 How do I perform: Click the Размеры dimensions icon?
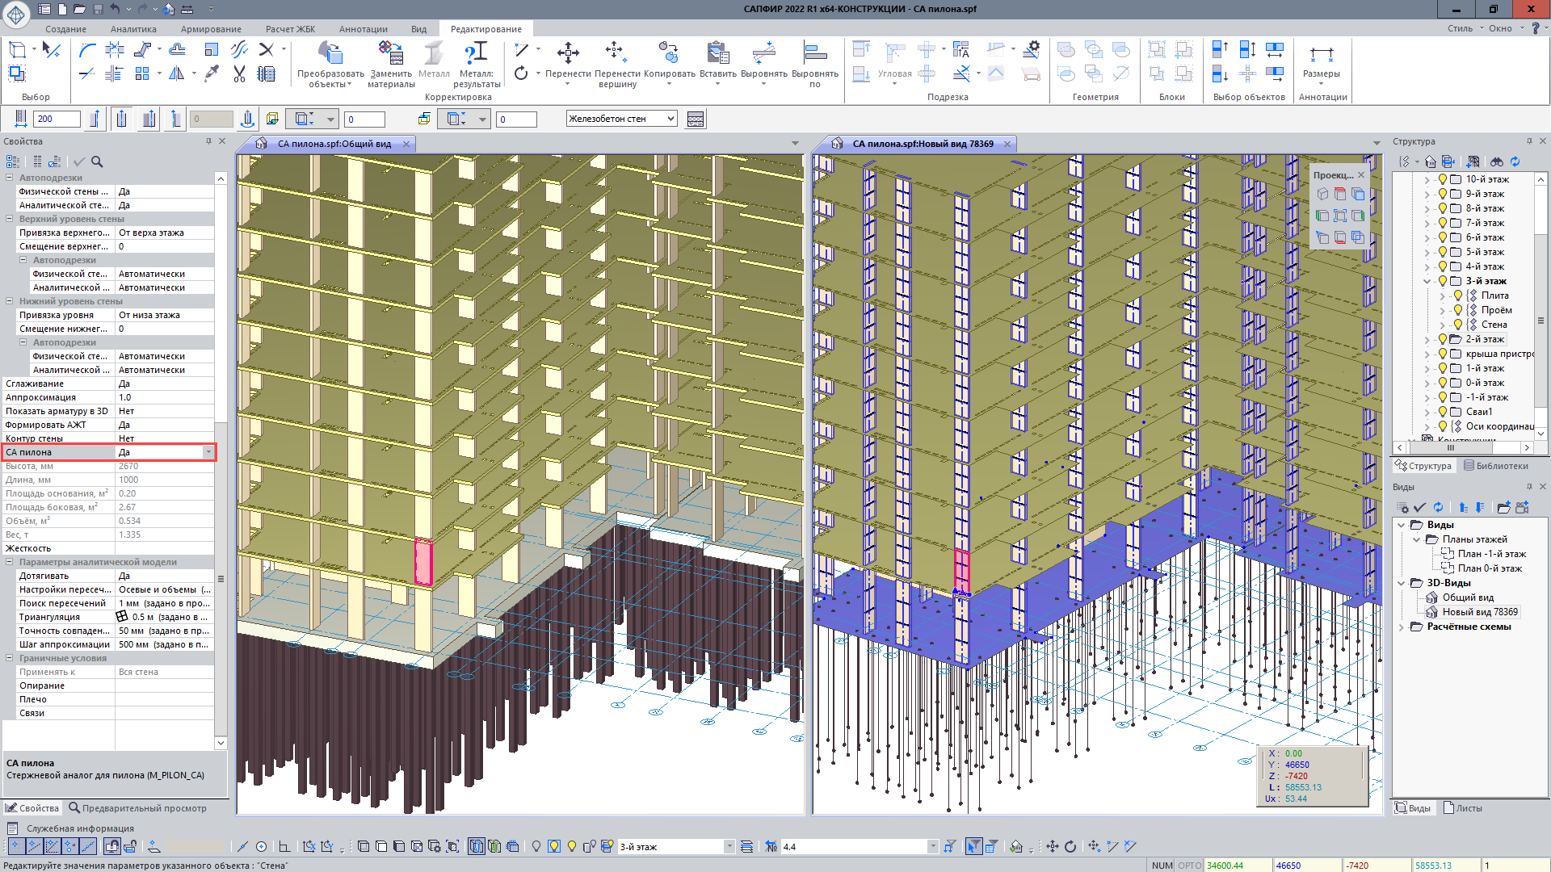1322,54
